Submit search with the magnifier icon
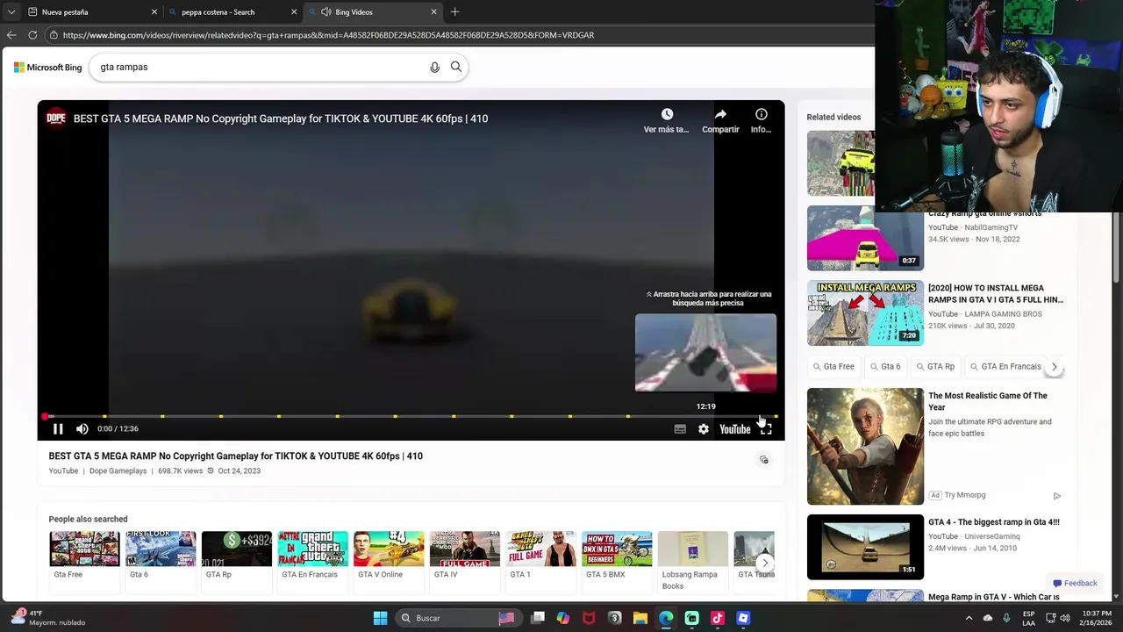This screenshot has height=632, width=1123. tap(456, 67)
